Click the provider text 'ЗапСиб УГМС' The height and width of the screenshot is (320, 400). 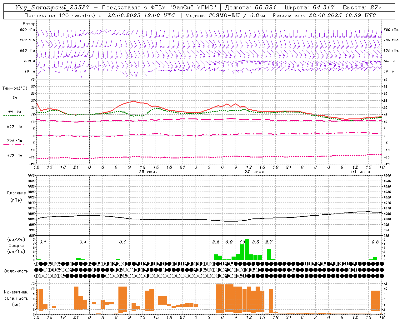[x=193, y=7]
